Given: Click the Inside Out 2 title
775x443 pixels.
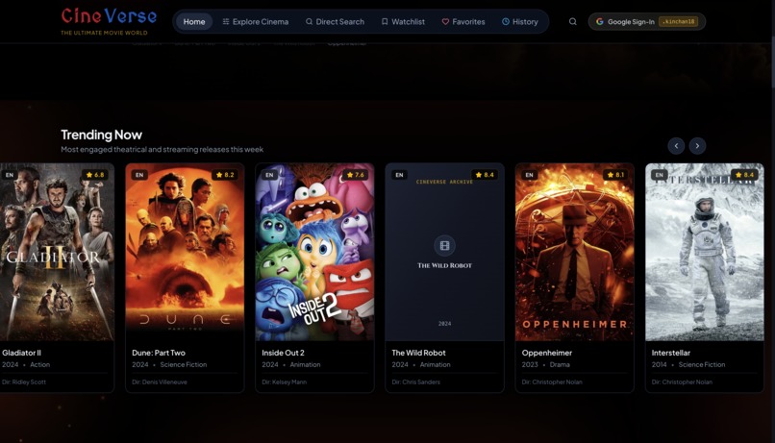Looking at the screenshot, I should point(284,353).
